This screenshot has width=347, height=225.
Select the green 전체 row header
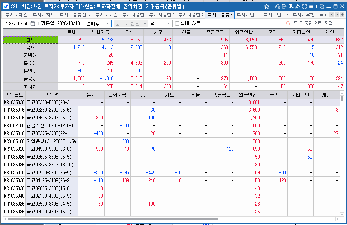pyautogui.click(x=30, y=40)
